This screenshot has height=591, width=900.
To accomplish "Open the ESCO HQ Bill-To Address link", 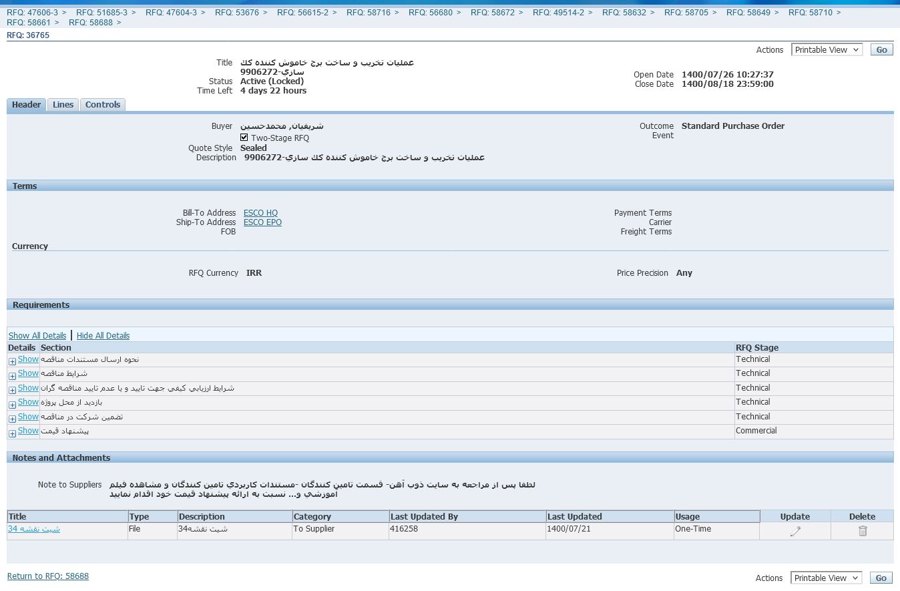I will (260, 213).
